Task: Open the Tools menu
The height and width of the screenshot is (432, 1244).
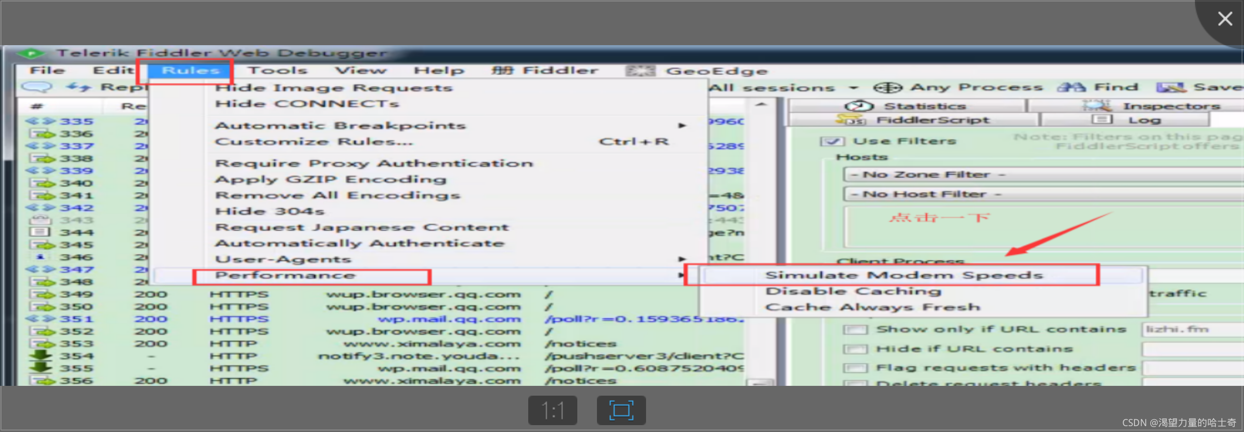Action: (277, 71)
